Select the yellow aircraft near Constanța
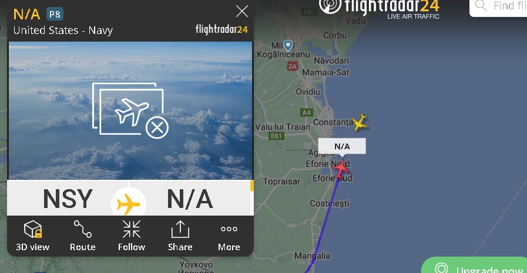The width and height of the screenshot is (527, 273). click(360, 122)
